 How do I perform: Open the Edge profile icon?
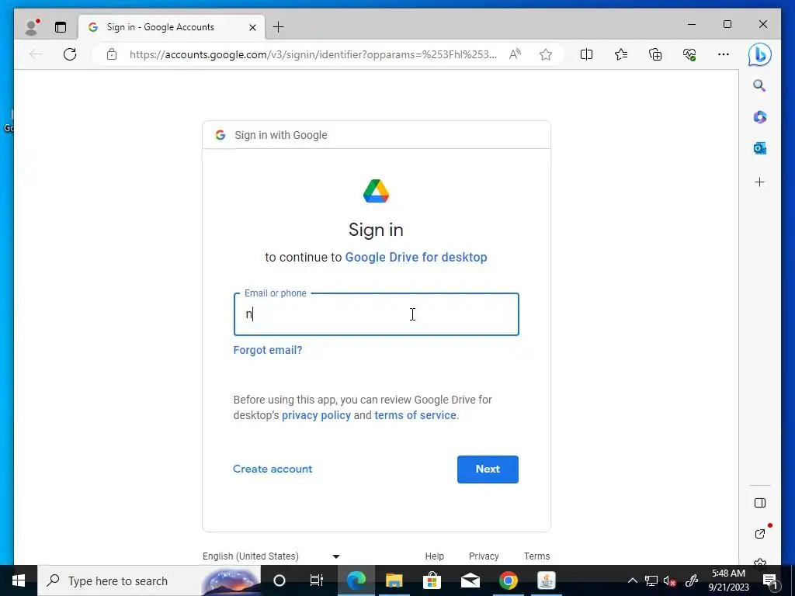click(x=31, y=27)
